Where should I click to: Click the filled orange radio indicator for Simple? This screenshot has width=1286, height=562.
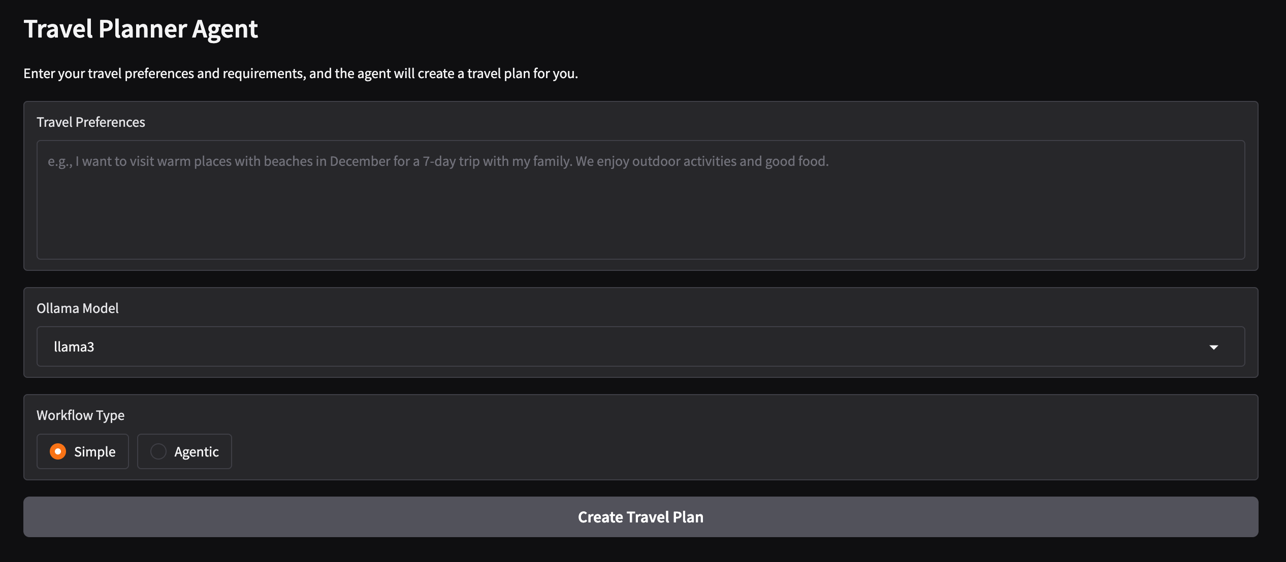pos(58,451)
